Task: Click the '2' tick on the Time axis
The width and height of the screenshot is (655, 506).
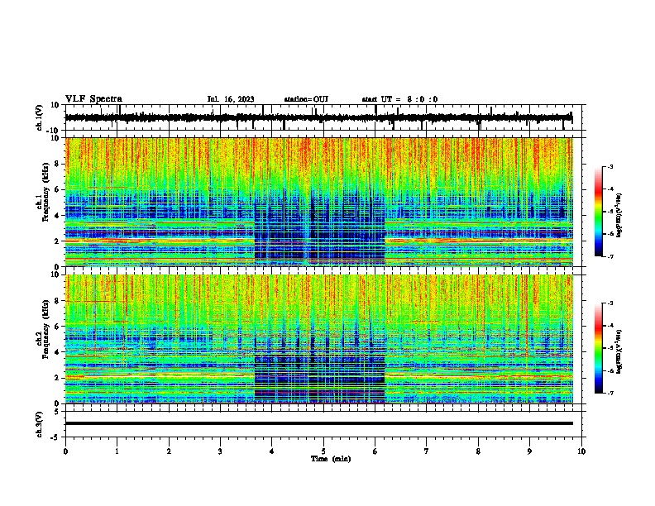Action: pos(169,451)
